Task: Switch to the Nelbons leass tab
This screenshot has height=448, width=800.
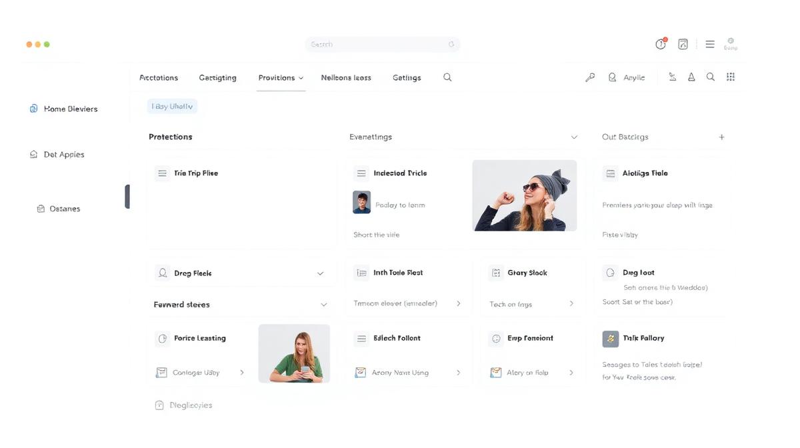Action: (x=346, y=78)
